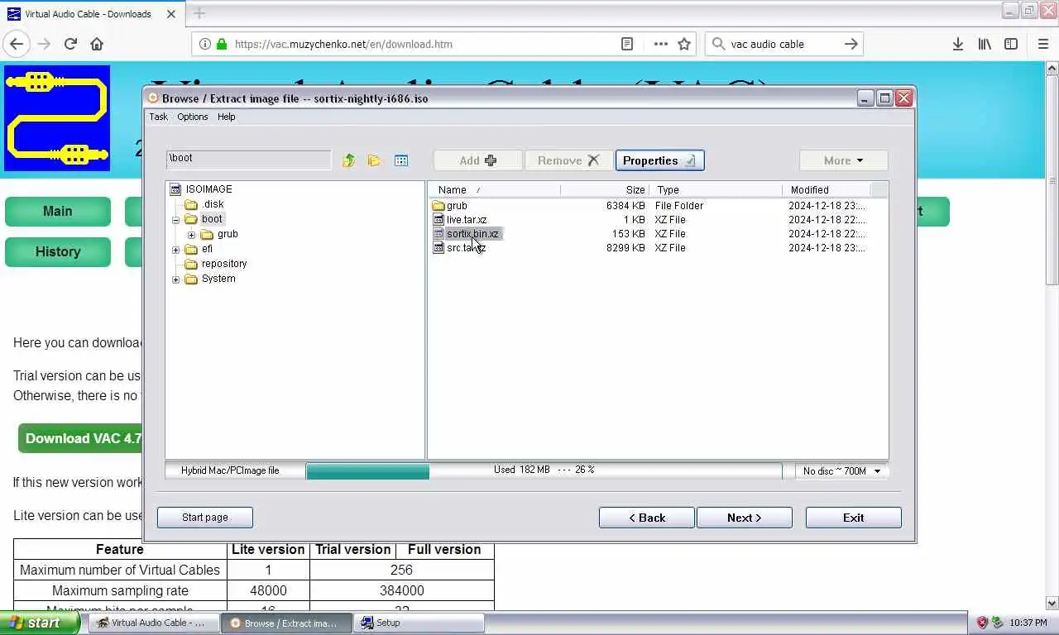Click the Windows start button
The width and height of the screenshot is (1059, 635).
(x=41, y=623)
